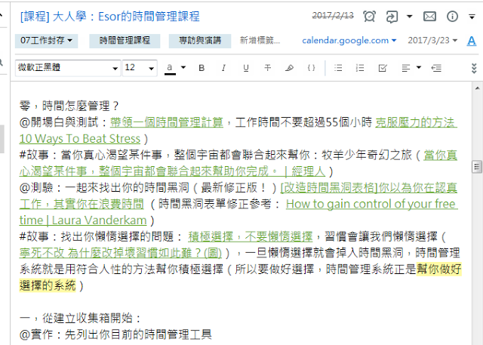Apply underline formatting
This screenshot has width=483, height=345.
coord(245,68)
